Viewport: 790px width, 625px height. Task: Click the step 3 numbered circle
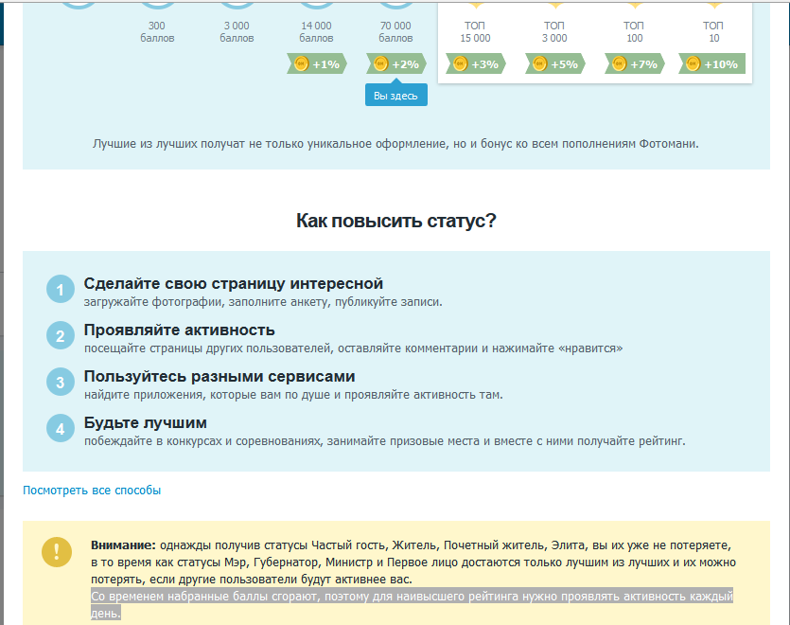pos(61,382)
